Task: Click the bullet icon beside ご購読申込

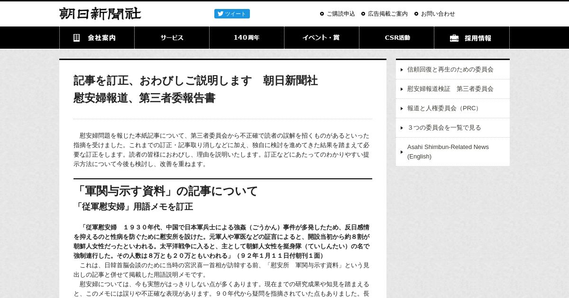Action: pos(322,14)
